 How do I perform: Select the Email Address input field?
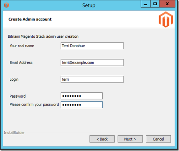(x=92, y=62)
